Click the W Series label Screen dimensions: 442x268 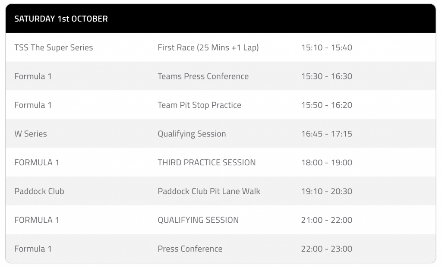31,134
